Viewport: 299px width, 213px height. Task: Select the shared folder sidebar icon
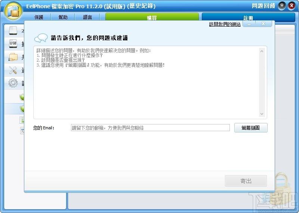(x=13, y=57)
